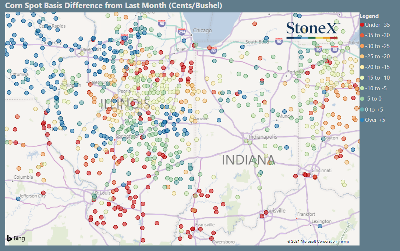Click the Frankfort city label
Image resolution: width=400 pixels, height=251 pixels.
306,214
